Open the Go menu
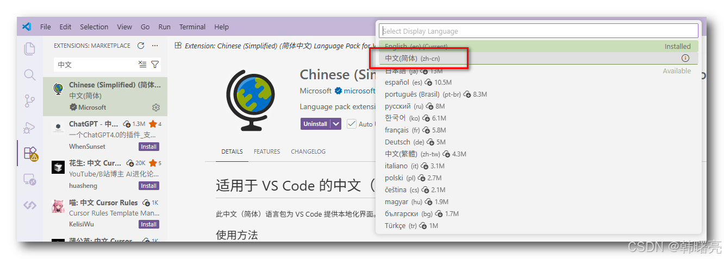Image resolution: width=724 pixels, height=259 pixels. point(145,27)
